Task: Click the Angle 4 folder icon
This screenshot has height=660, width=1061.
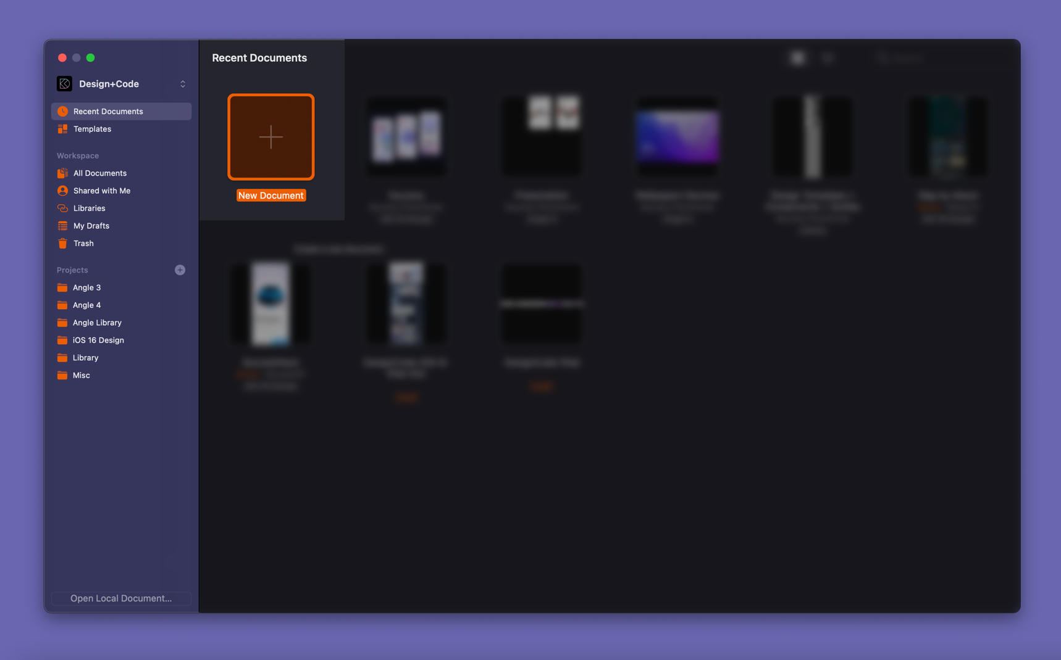Action: coord(62,305)
